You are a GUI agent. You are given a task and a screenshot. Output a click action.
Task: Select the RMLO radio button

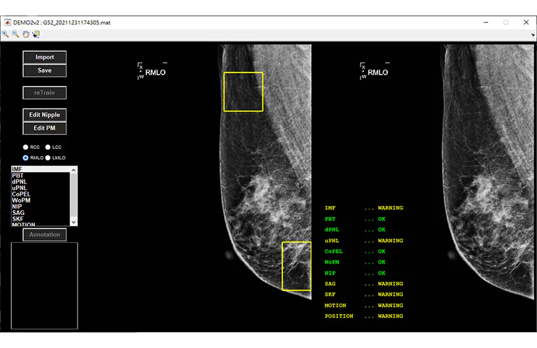tap(25, 157)
